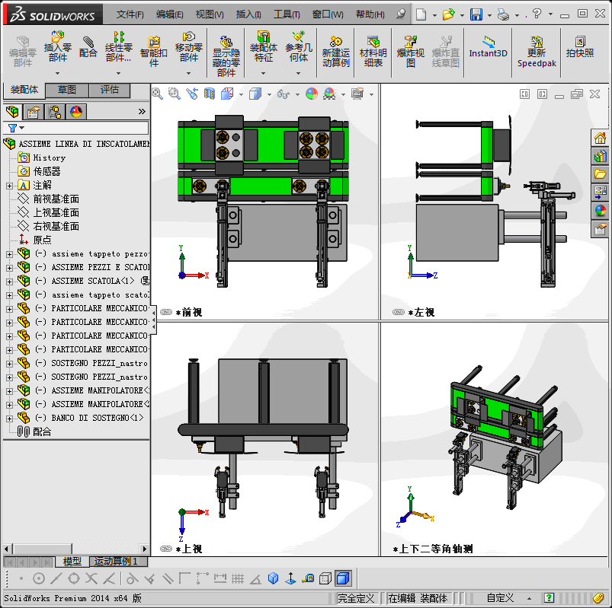This screenshot has height=608, width=612.
Task: Open View Orientation icon in view toolbar
Action: pyautogui.click(x=227, y=94)
